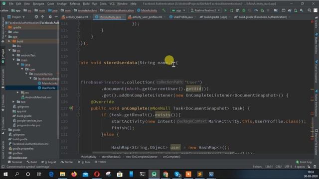Open the Realme device selector dropdown
The width and height of the screenshot is (319, 179).
click(x=205, y=10)
